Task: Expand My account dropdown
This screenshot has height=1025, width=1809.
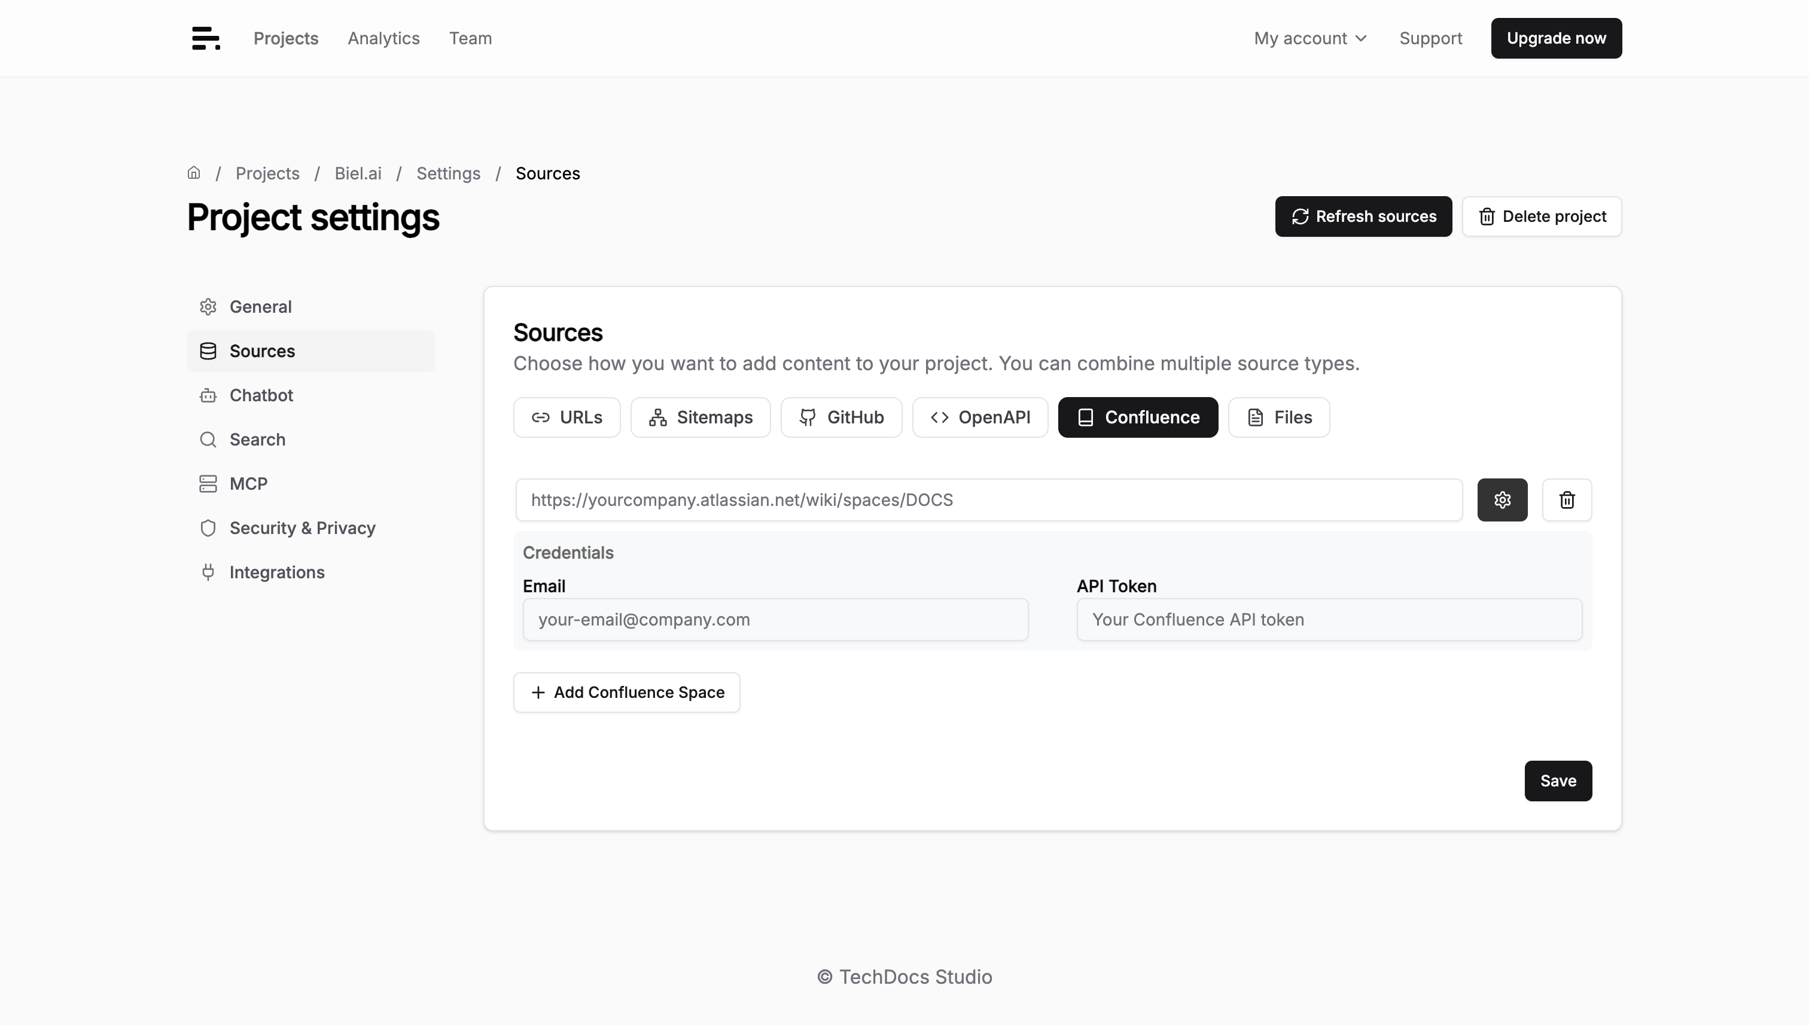Action: click(x=1311, y=38)
